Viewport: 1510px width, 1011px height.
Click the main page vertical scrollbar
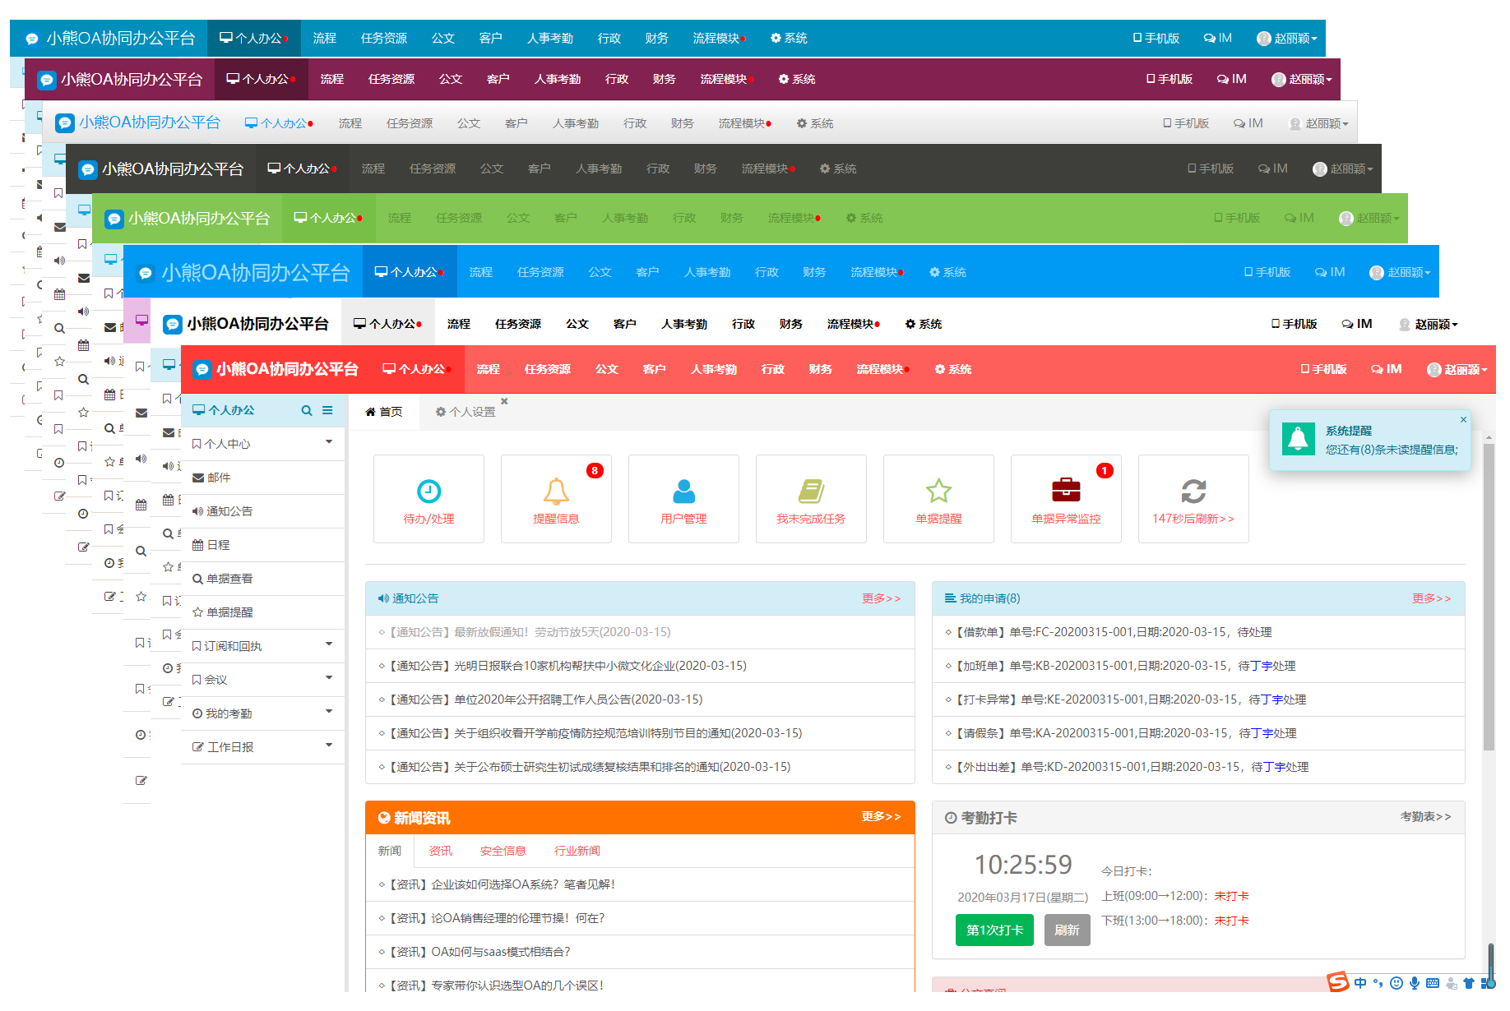point(1489,597)
